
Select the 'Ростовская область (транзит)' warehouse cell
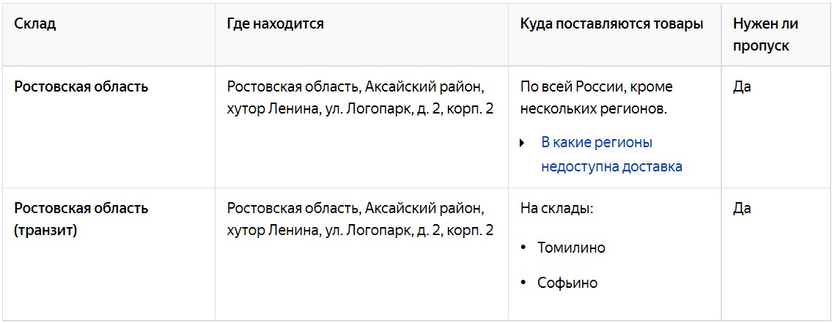(81, 220)
